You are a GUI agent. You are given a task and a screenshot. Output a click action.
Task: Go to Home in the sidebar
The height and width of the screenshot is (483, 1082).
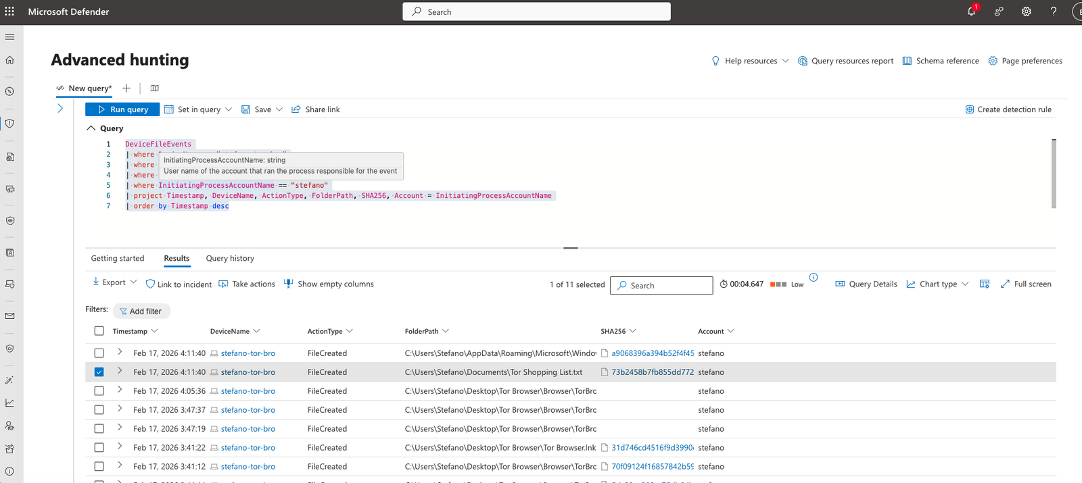click(9, 60)
